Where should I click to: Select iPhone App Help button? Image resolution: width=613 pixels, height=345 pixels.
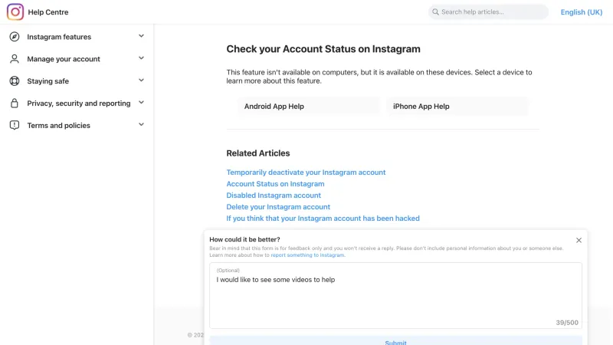point(457,107)
